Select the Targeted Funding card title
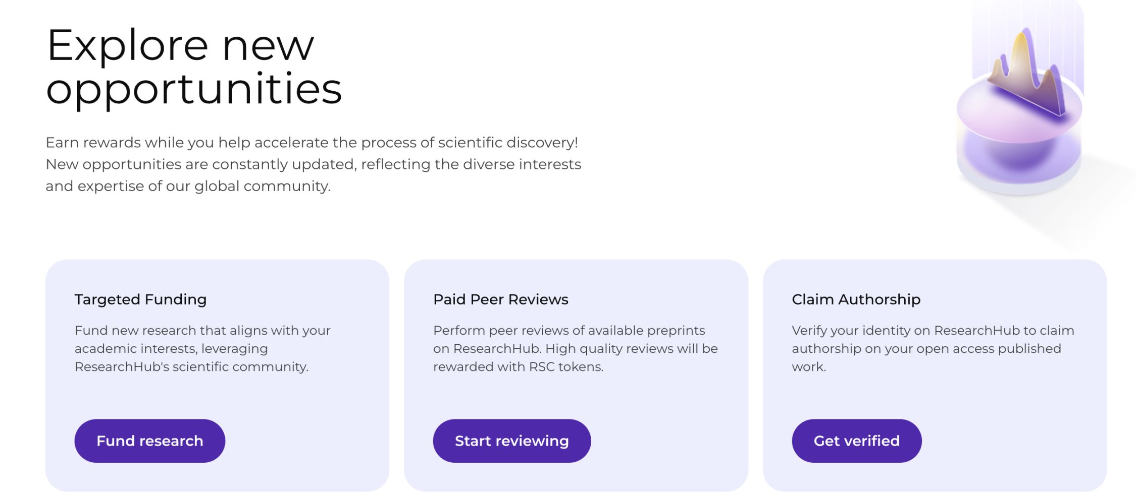The width and height of the screenshot is (1136, 499). pyautogui.click(x=140, y=299)
